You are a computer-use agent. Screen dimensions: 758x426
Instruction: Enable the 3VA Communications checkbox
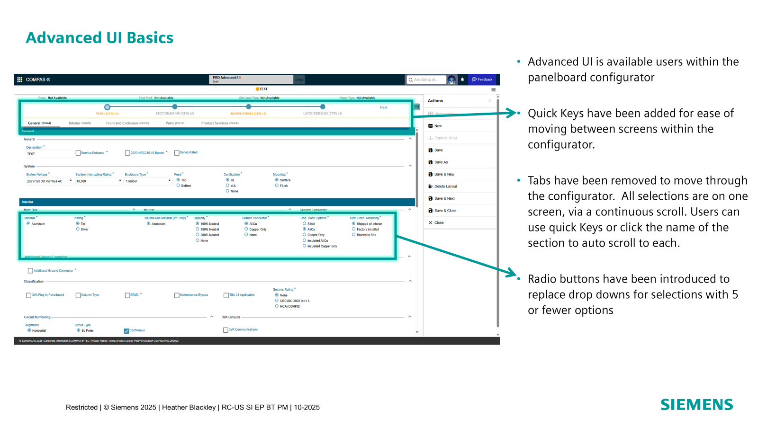coord(226,330)
